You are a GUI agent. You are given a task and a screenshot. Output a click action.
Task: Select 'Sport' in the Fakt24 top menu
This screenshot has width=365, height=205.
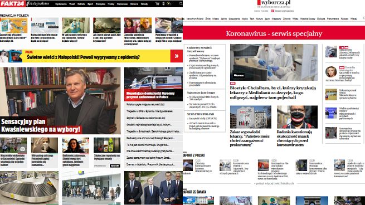point(90,4)
